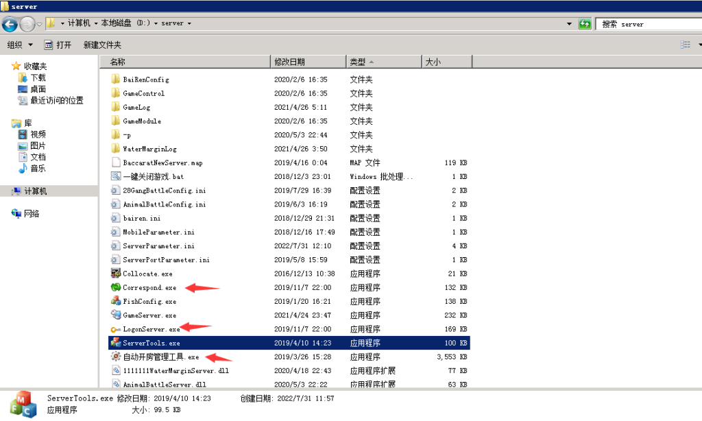Click the Collocate.exe file icon

pyautogui.click(x=116, y=274)
